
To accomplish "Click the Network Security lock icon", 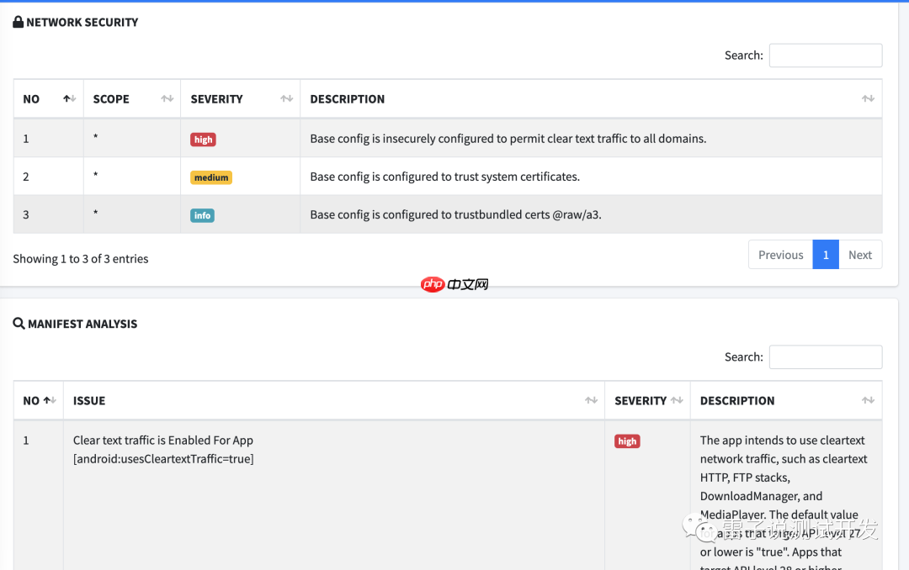I will coord(19,23).
